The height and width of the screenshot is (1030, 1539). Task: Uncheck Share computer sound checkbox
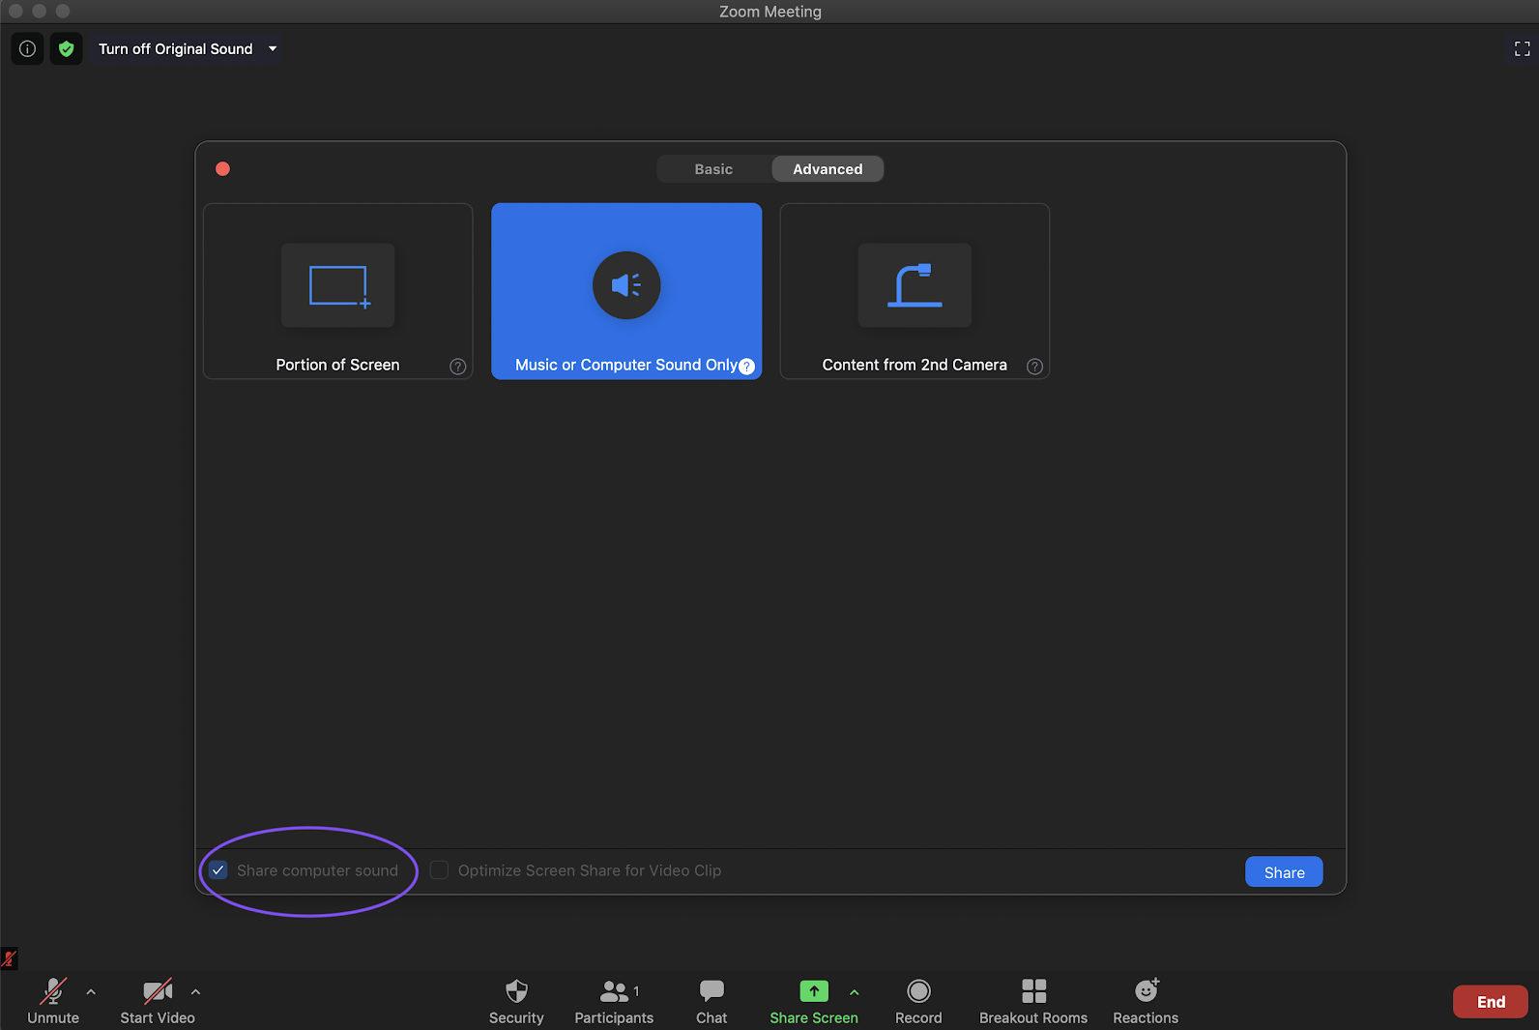pos(219,870)
